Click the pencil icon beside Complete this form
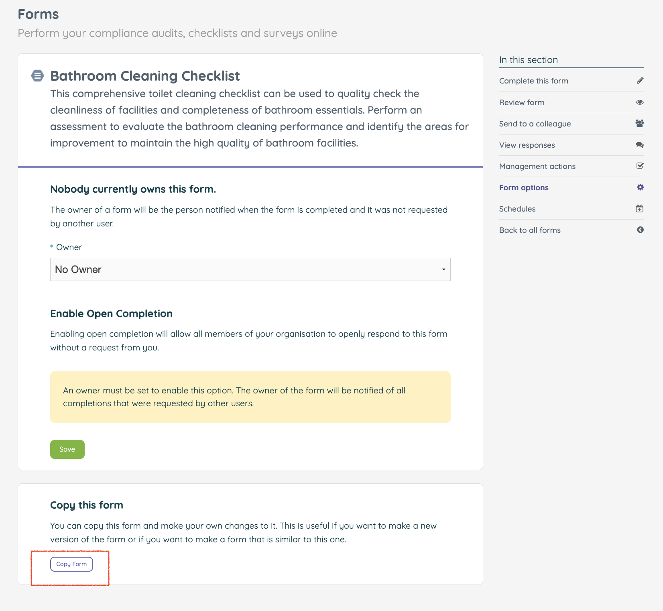 click(x=640, y=81)
